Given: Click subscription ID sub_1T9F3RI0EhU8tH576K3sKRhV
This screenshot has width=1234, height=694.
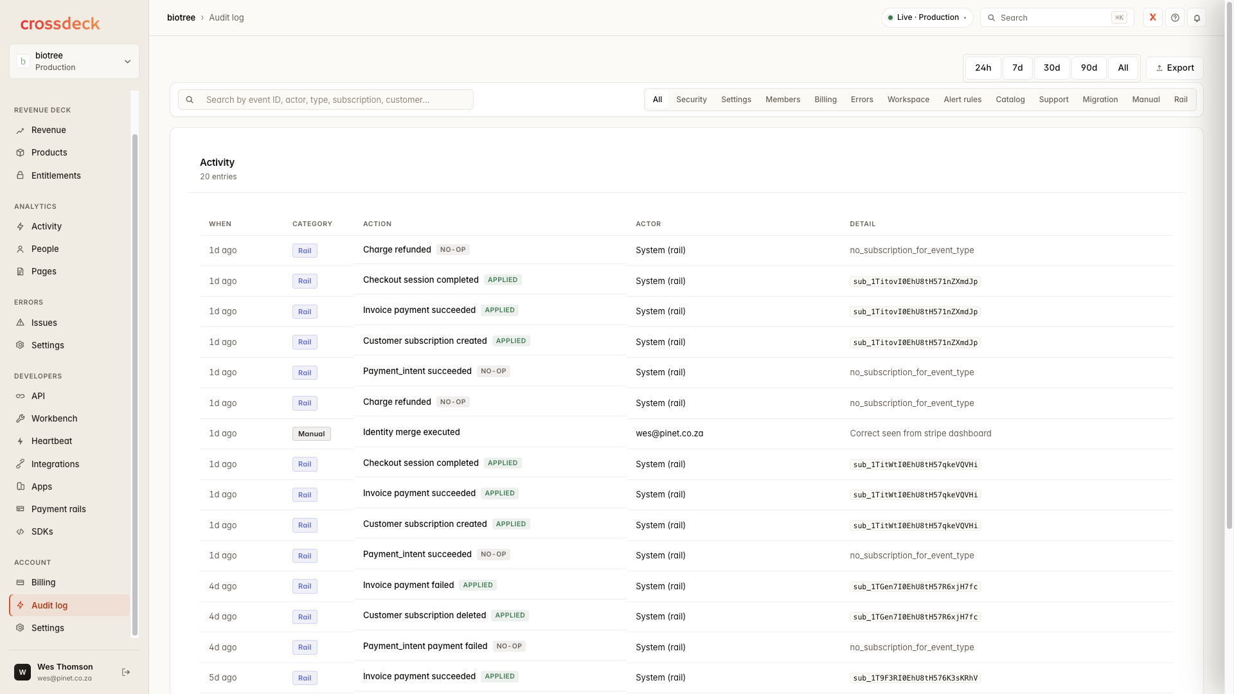Looking at the screenshot, I should point(915,678).
